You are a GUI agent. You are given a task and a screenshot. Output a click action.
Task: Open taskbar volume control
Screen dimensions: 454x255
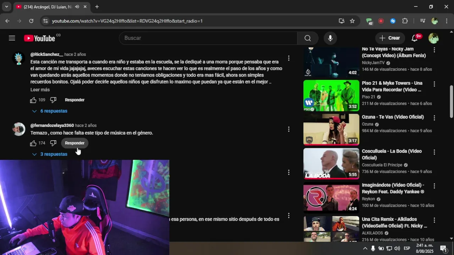click(397, 248)
